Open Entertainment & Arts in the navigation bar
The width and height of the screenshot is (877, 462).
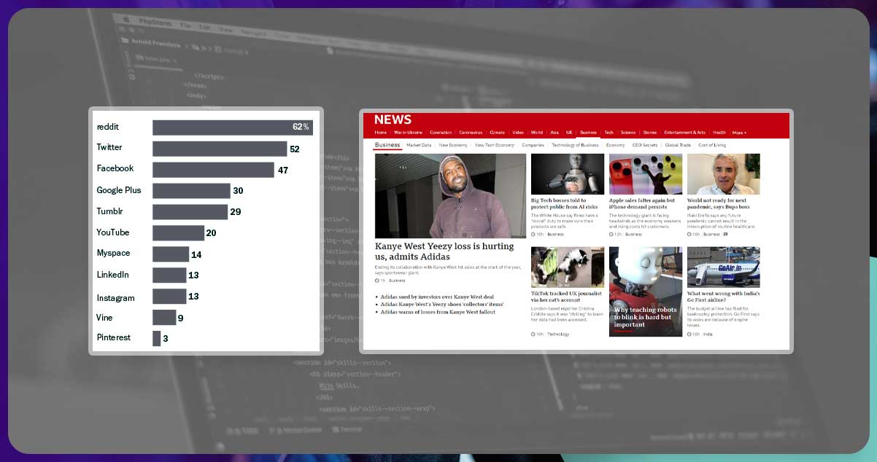pos(684,133)
